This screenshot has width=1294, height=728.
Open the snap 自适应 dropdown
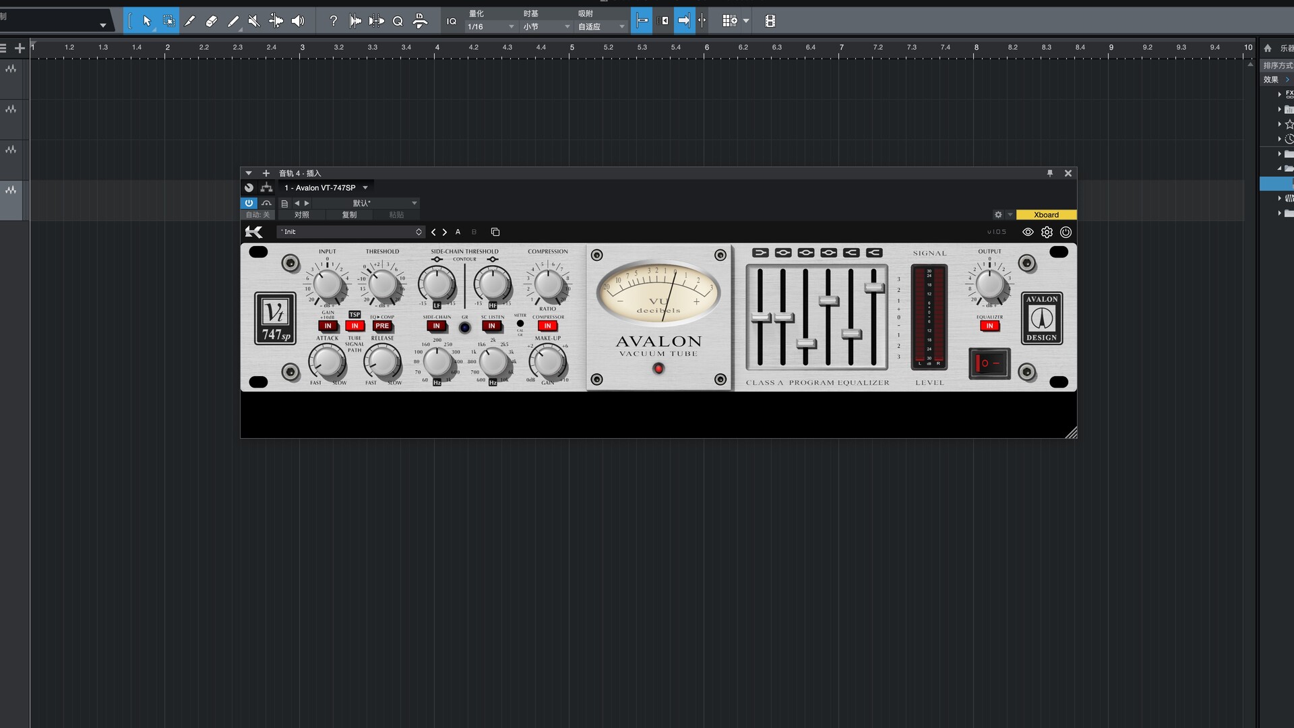point(601,27)
